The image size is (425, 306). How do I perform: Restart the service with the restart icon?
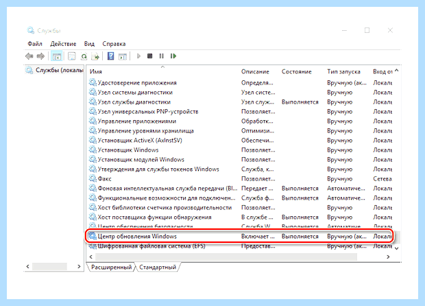[x=173, y=56]
